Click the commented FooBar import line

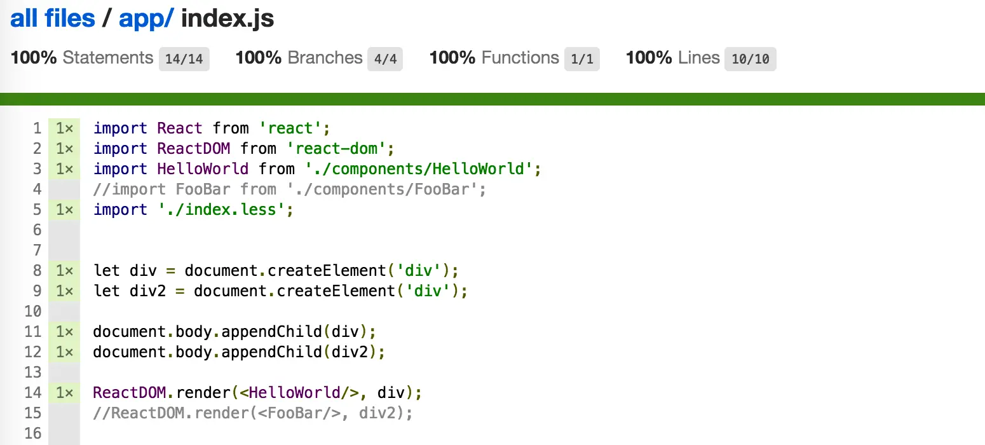tap(290, 189)
